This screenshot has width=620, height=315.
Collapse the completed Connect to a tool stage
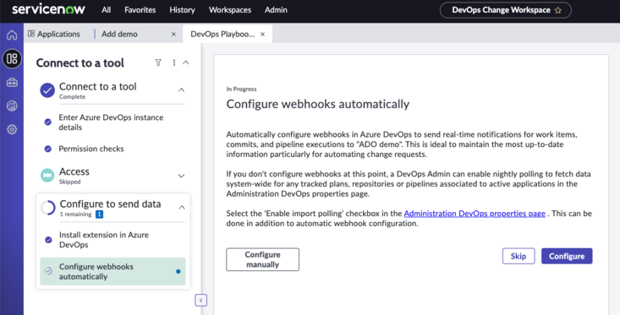(x=181, y=90)
